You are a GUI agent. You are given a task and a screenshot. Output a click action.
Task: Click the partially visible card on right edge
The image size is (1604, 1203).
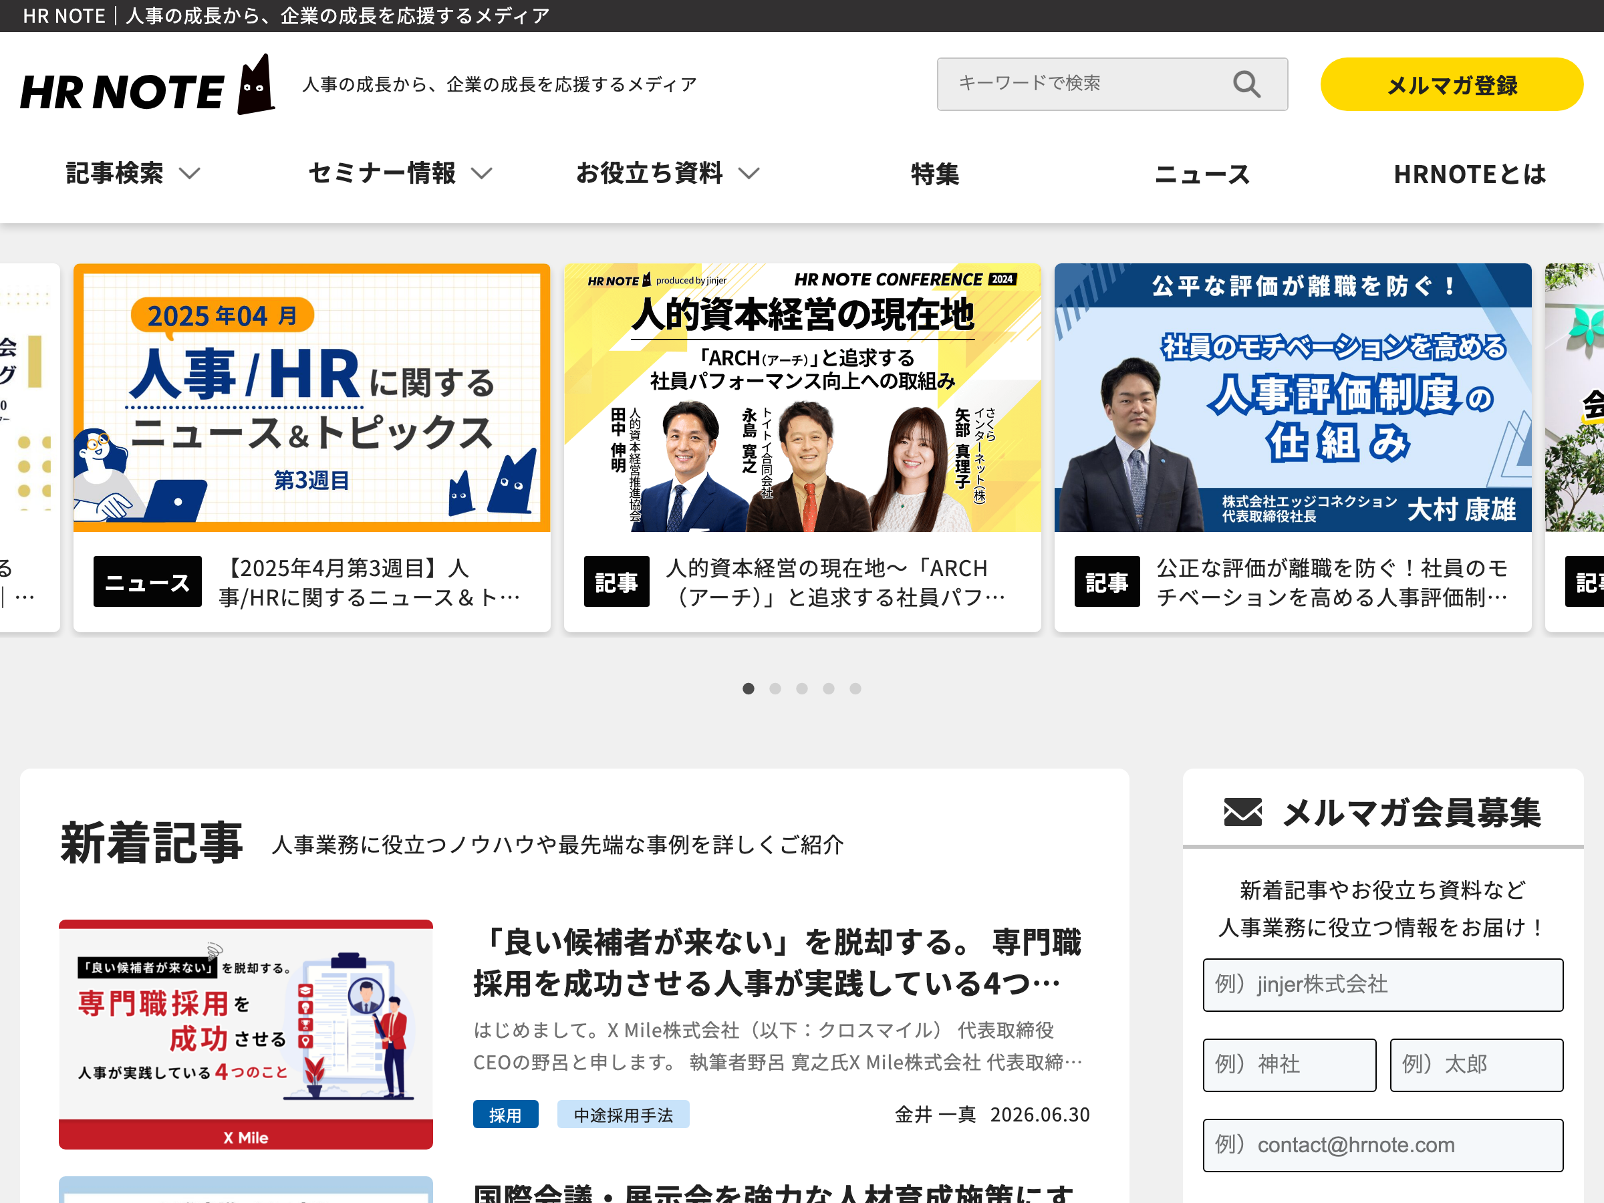coord(1575,447)
